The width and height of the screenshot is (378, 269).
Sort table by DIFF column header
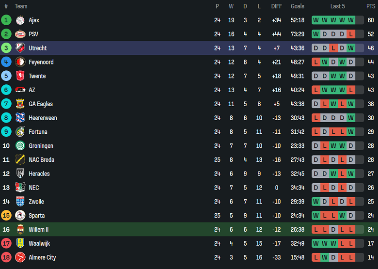click(x=277, y=6)
